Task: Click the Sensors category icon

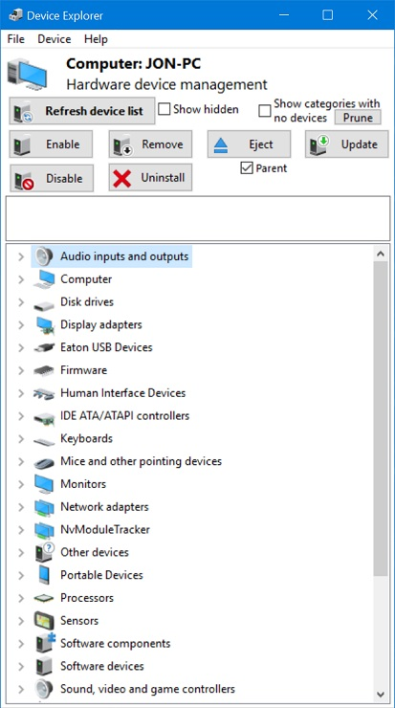Action: (44, 620)
